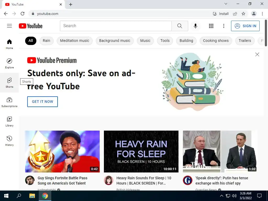Open Explore in sidebar
This screenshot has height=201, width=268.
click(9, 63)
